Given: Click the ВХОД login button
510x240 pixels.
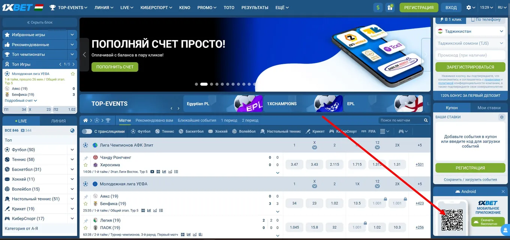Looking at the screenshot, I should 451,7.
